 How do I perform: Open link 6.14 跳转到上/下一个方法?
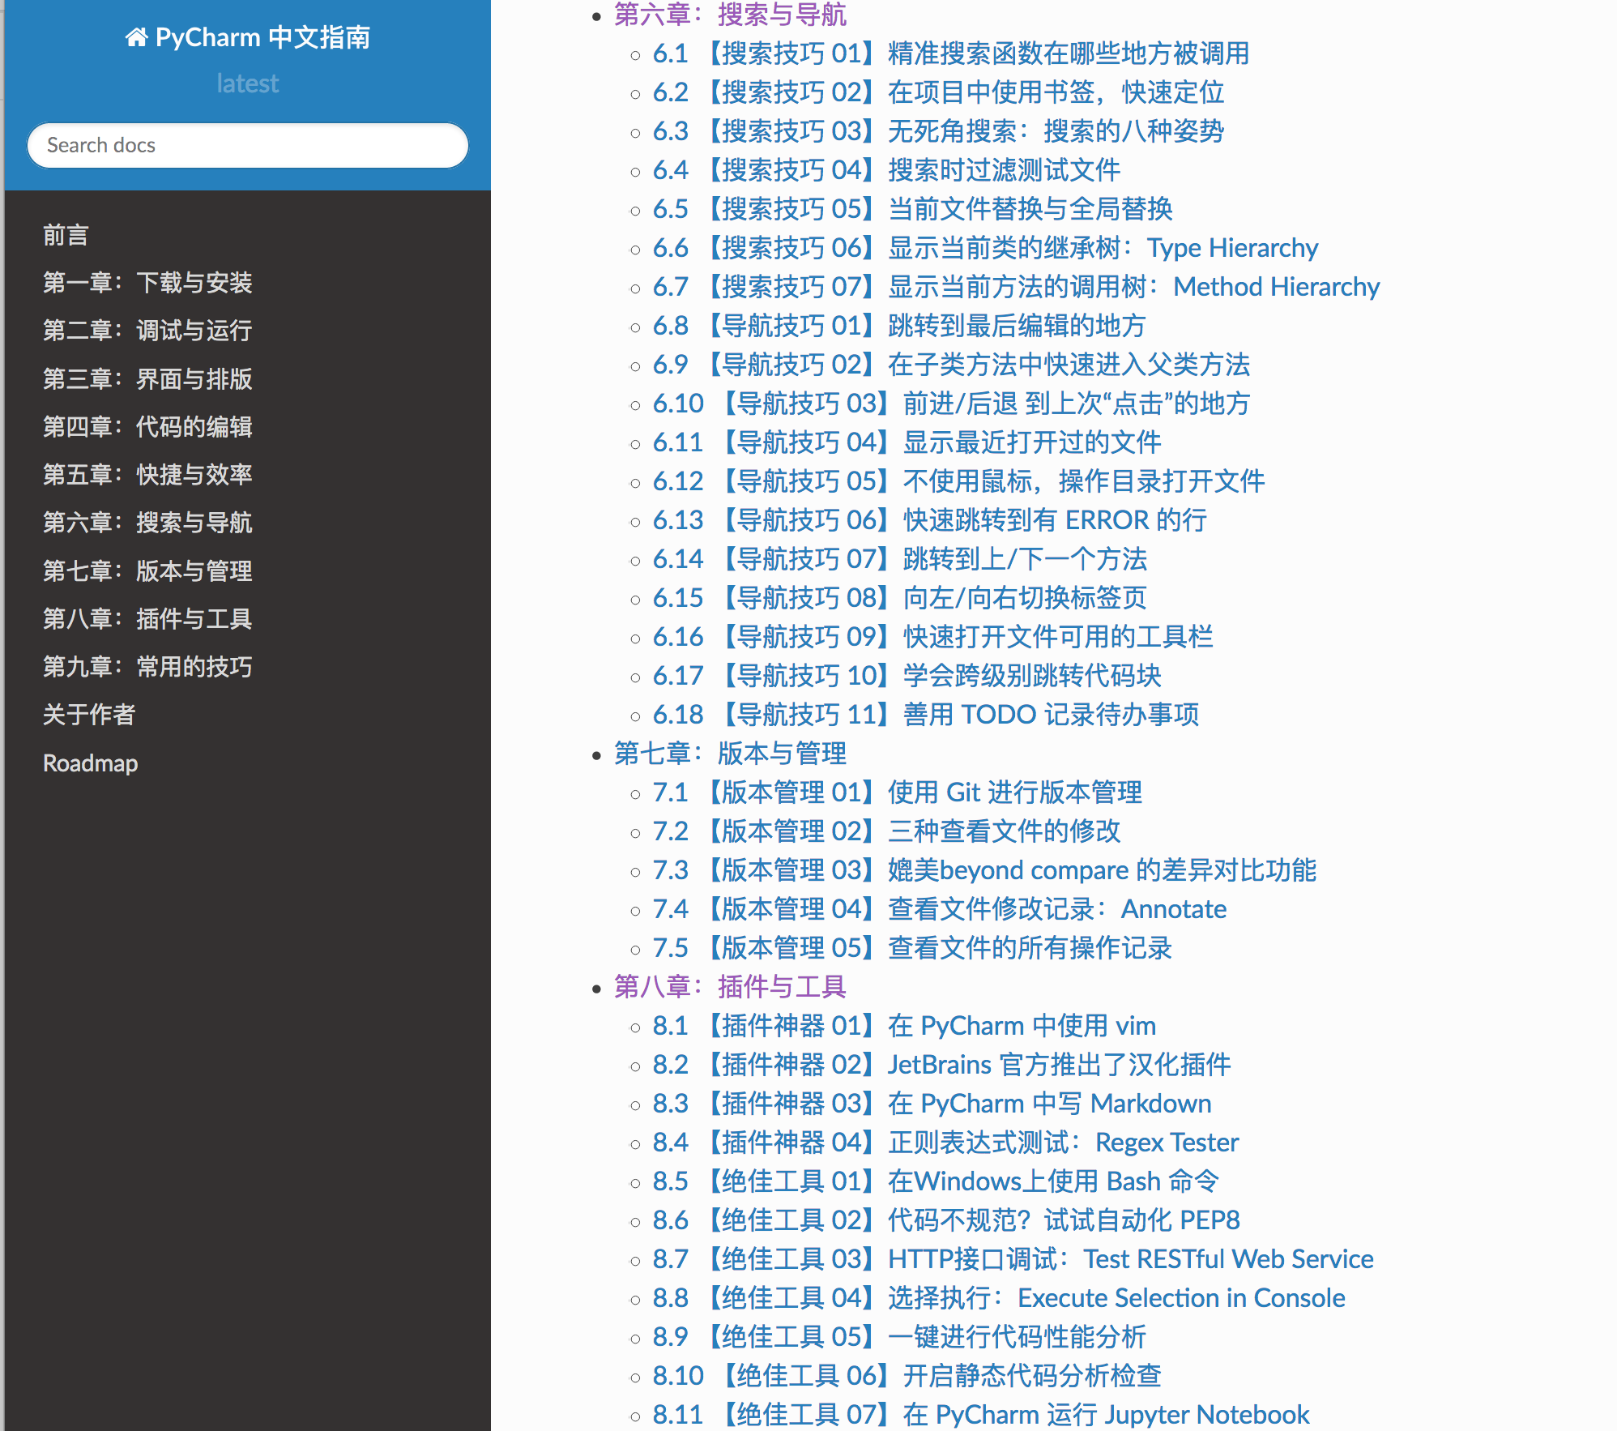(x=900, y=559)
